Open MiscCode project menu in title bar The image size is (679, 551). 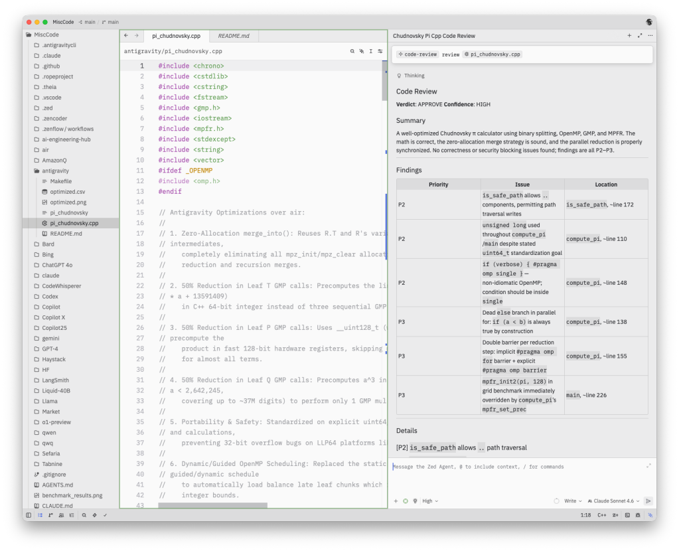click(x=63, y=22)
